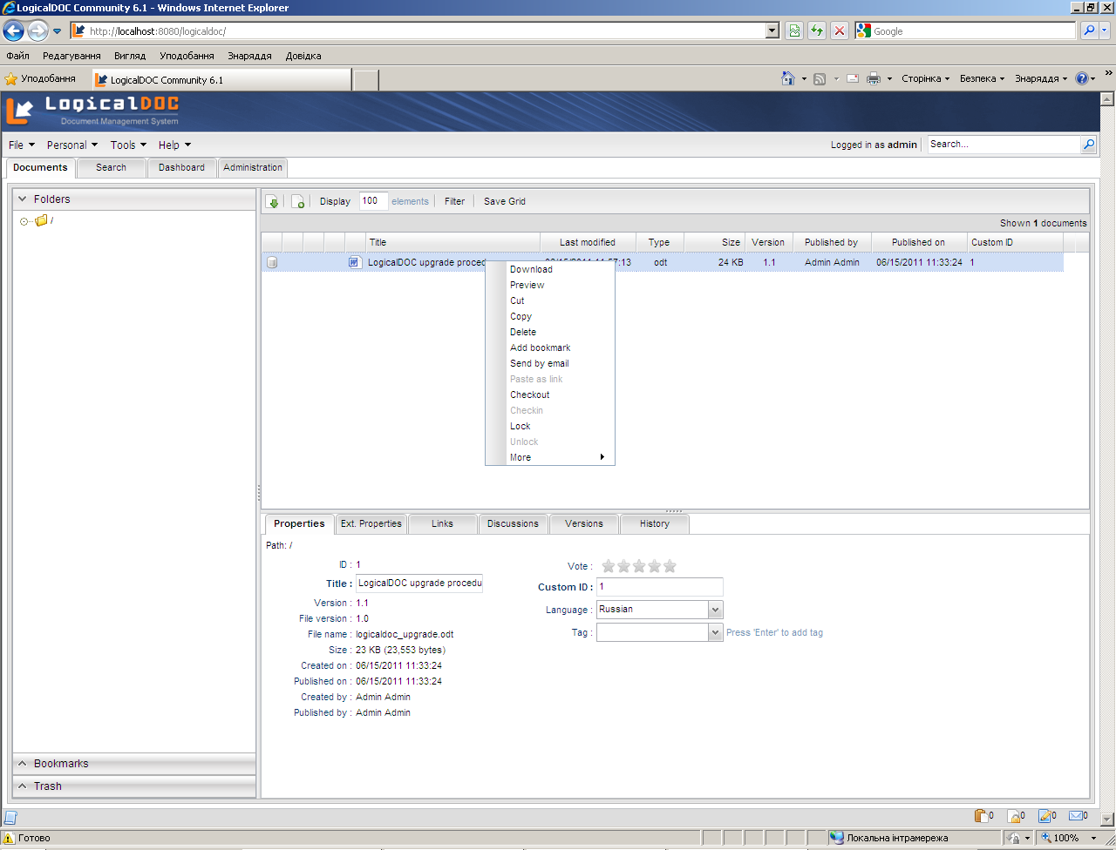Switch to the Administration tab
This screenshot has width=1116, height=850.
253,167
